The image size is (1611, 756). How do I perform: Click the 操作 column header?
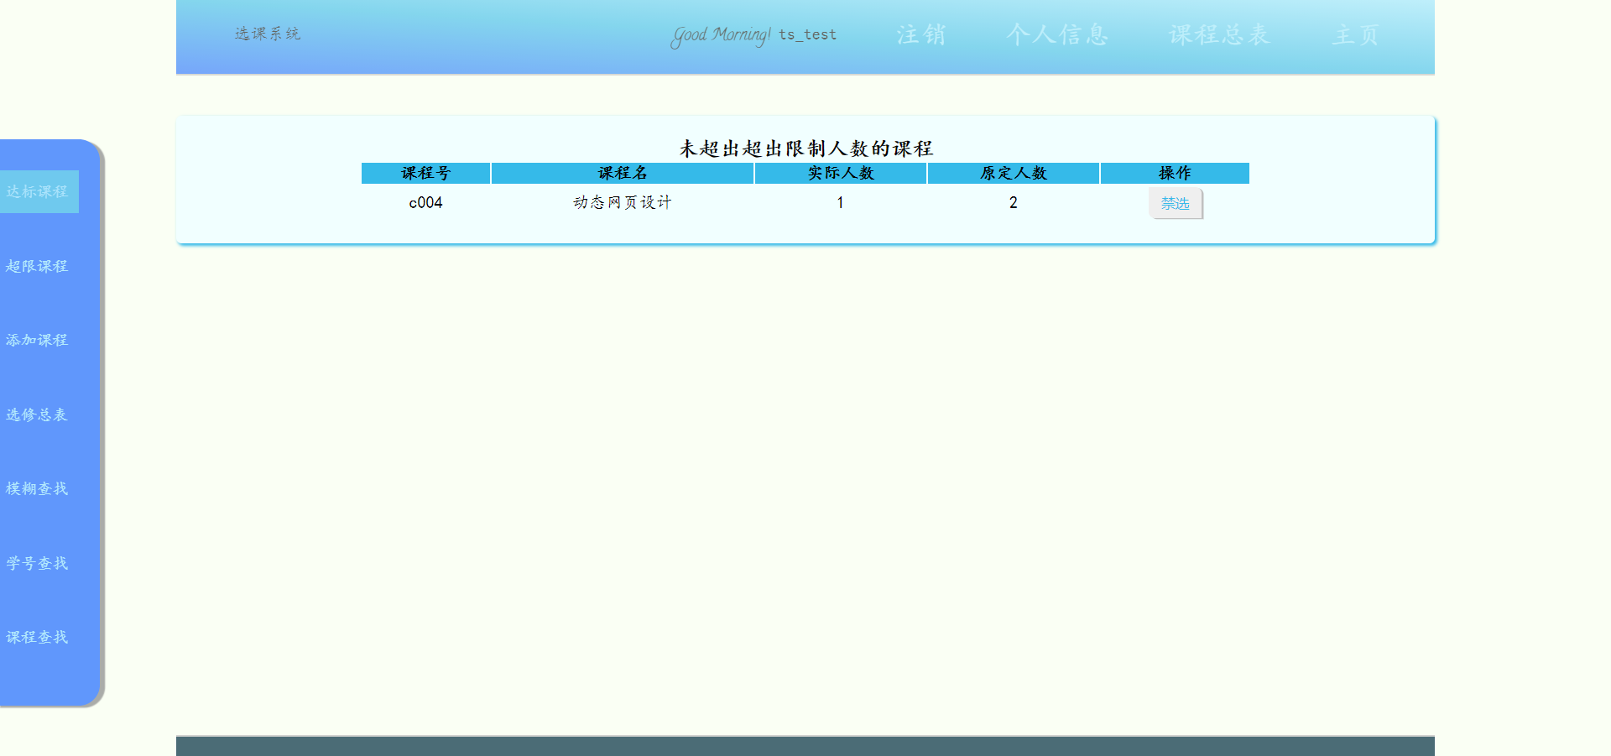point(1175,173)
